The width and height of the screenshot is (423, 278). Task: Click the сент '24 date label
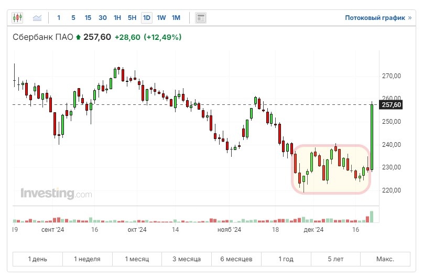[x=52, y=230]
